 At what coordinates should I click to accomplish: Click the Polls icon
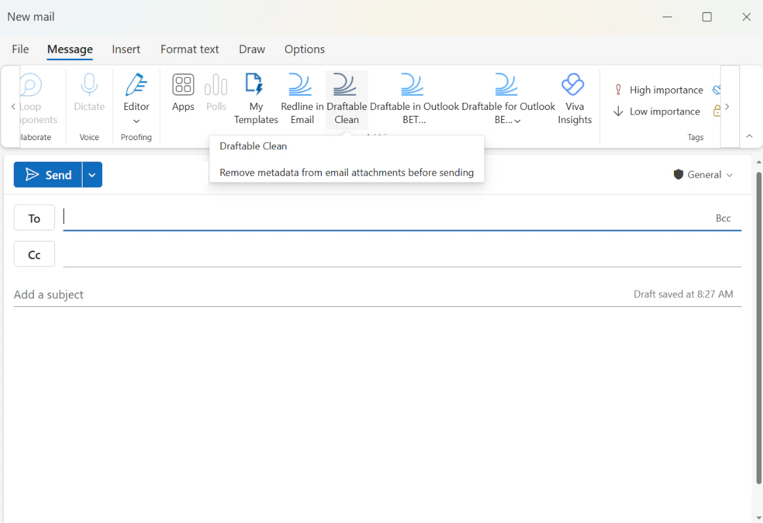216,92
